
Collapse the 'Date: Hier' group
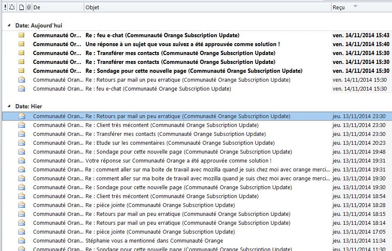pyautogui.click(x=8, y=106)
